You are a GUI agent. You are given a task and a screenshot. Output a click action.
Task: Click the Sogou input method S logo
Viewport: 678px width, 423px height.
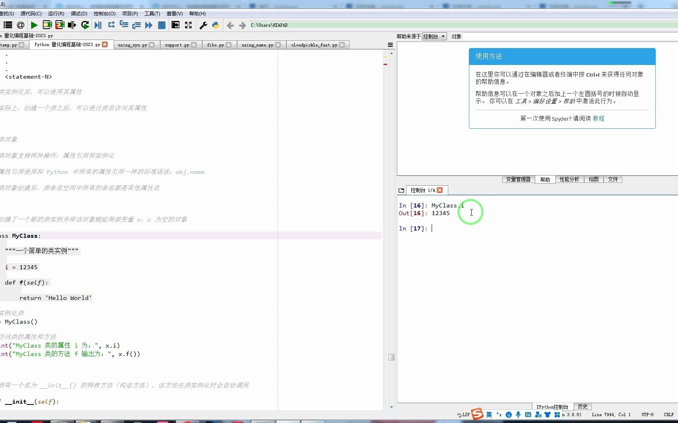[x=477, y=414]
